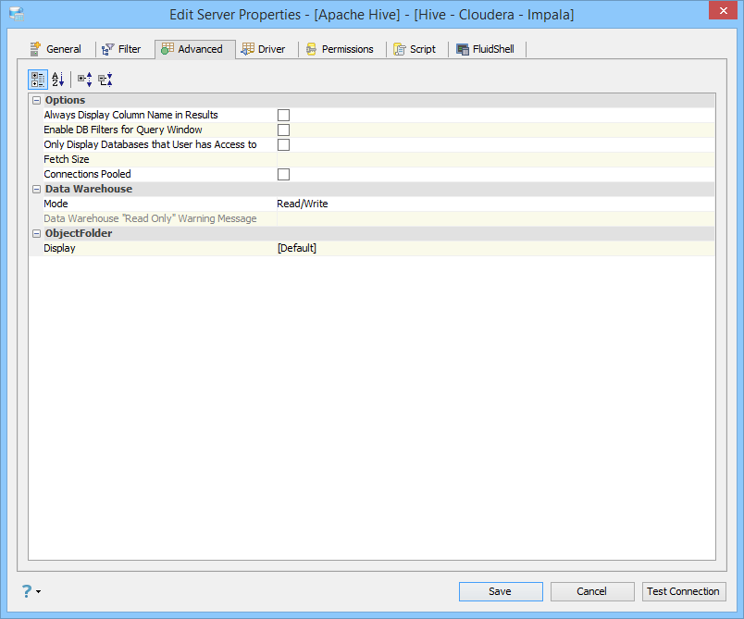Click the Cancel button
The image size is (744, 619).
pos(592,591)
